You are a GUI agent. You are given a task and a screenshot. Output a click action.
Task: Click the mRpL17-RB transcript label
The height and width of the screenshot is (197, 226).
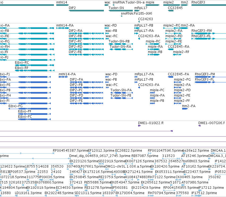tap(144, 25)
